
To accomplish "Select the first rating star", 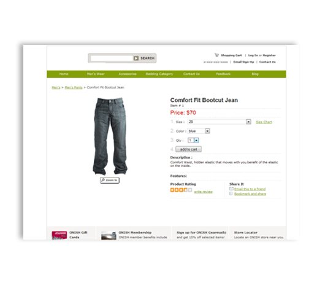I will tap(172, 190).
